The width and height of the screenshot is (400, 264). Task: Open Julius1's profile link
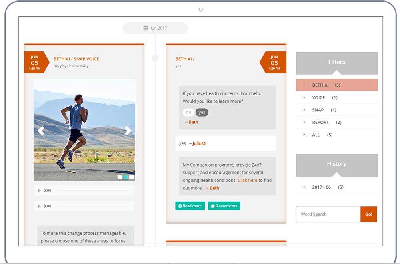click(198, 143)
